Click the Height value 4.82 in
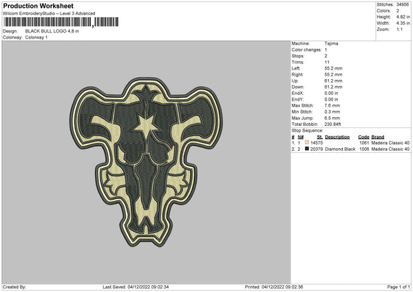This screenshot has width=413, height=292. coord(403,17)
